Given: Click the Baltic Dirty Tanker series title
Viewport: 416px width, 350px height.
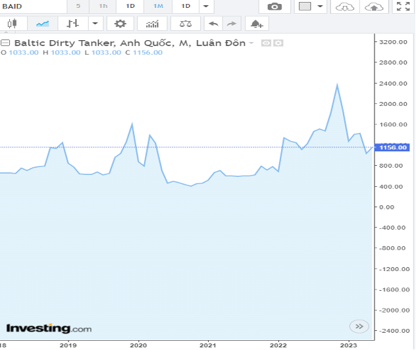Looking at the screenshot, I should click(130, 43).
